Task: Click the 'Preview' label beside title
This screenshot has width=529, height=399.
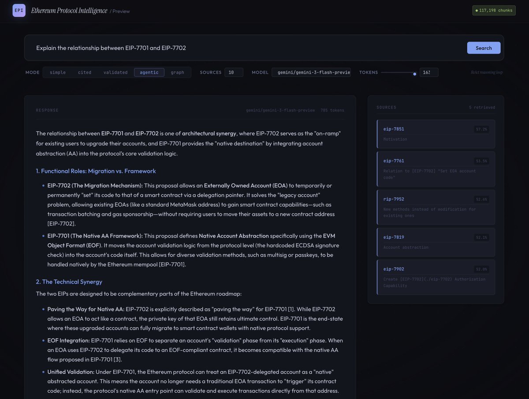Action: click(121, 11)
